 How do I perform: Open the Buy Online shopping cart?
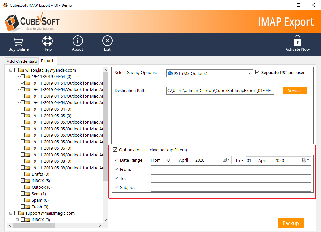pyautogui.click(x=19, y=41)
